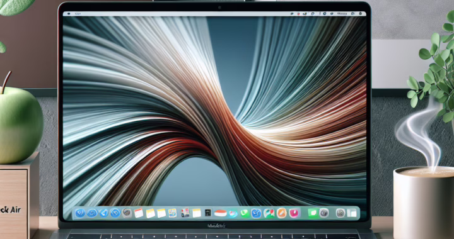Open the pink magenta app in Dock
The height and width of the screenshot is (239, 454).
tap(294, 213)
